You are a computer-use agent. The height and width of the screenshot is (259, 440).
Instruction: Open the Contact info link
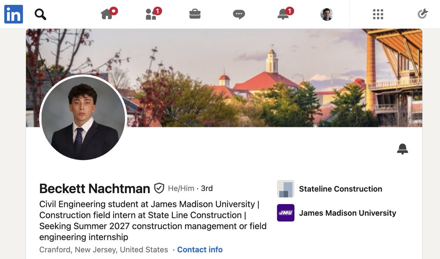(x=200, y=249)
